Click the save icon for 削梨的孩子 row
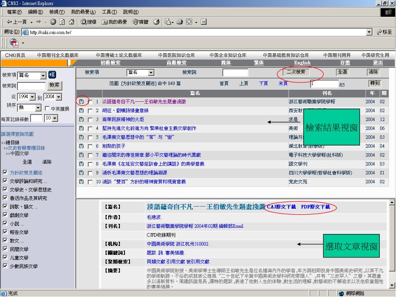 pos(81,146)
